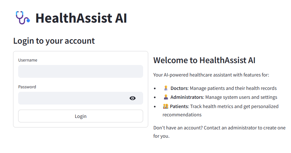Click "Manage system users and settings" text
The image size is (291, 153).
point(241,97)
